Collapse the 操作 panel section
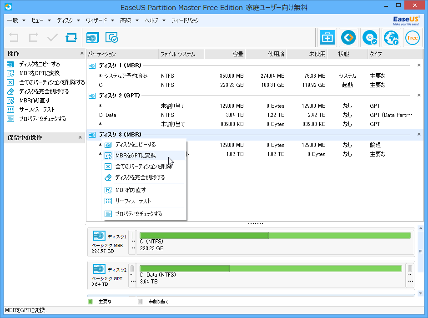This screenshot has width=428, height=318. click(x=81, y=54)
